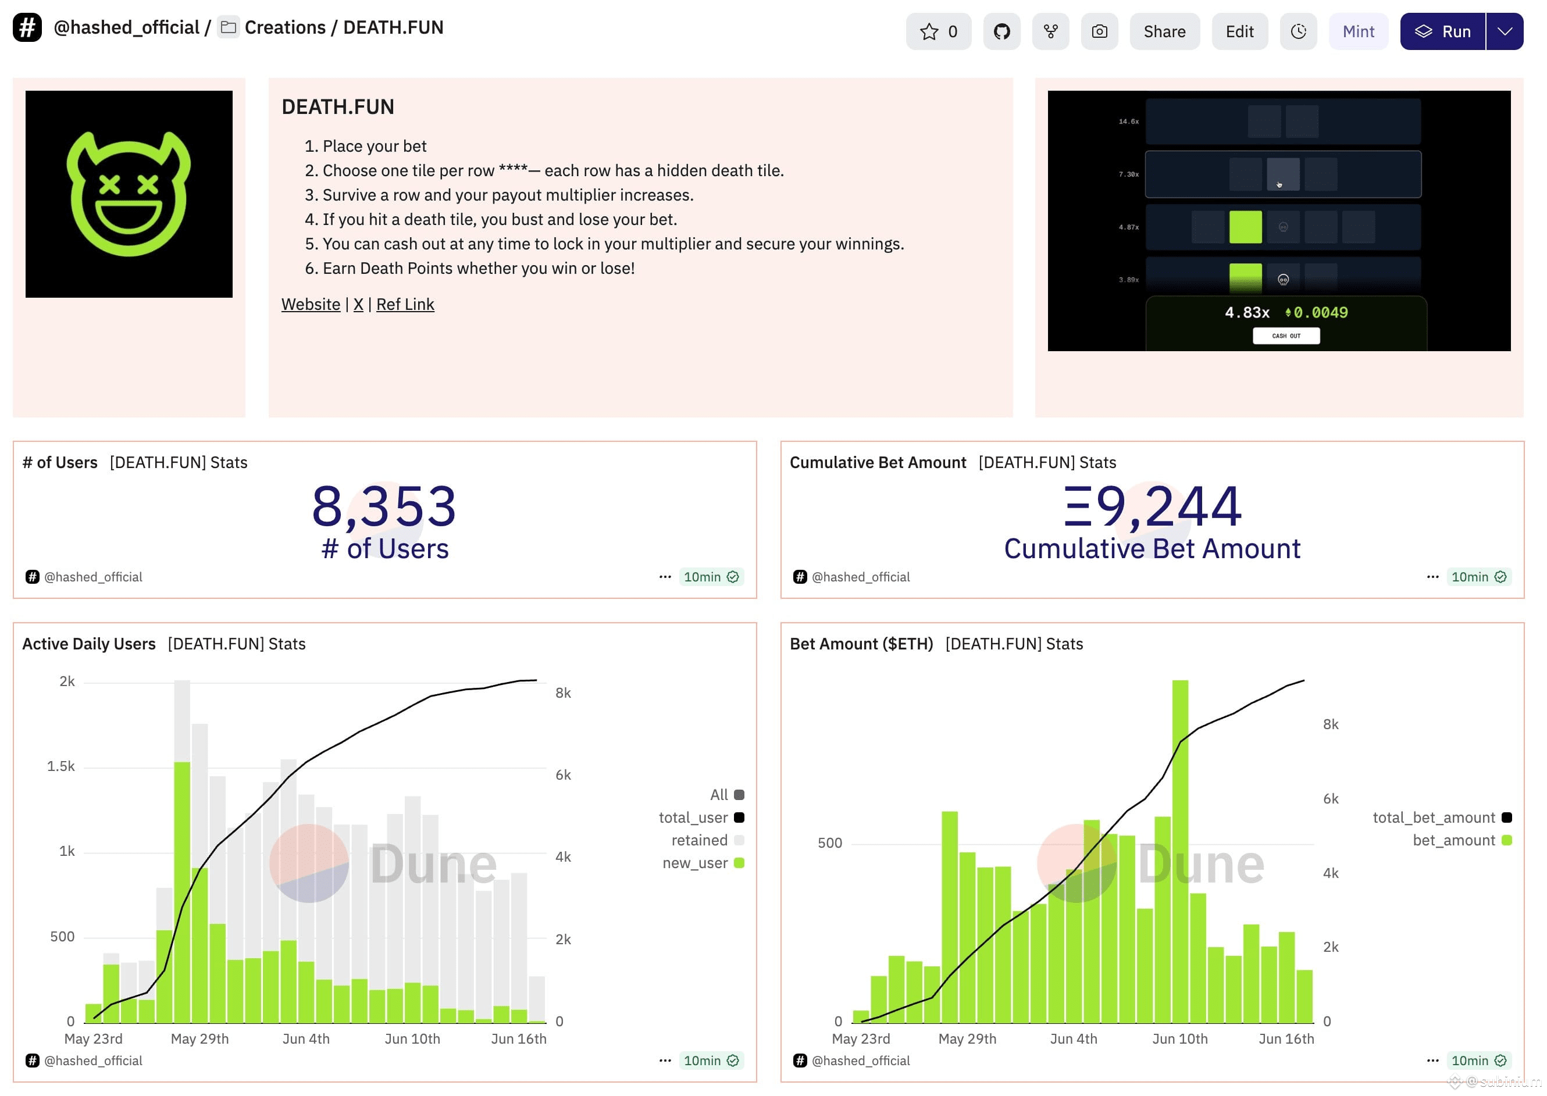Click the folder icon beside Creations
The height and width of the screenshot is (1096, 1547).
coord(229,28)
